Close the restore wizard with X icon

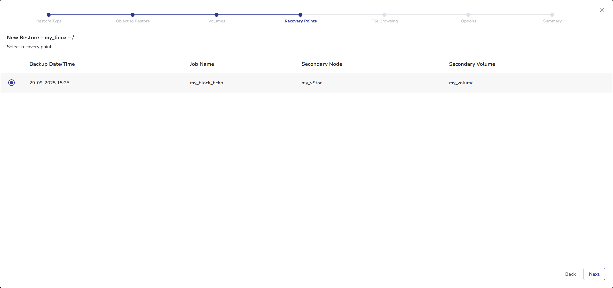click(x=602, y=10)
